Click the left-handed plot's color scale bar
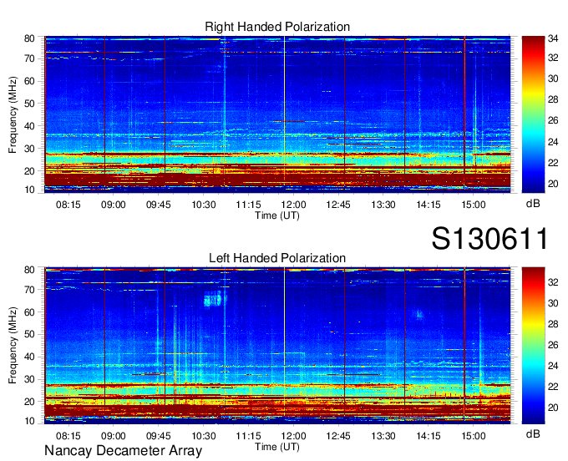 (533, 346)
